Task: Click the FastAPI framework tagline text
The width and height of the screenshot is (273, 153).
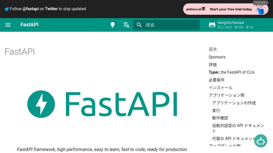Action: [x=102, y=149]
